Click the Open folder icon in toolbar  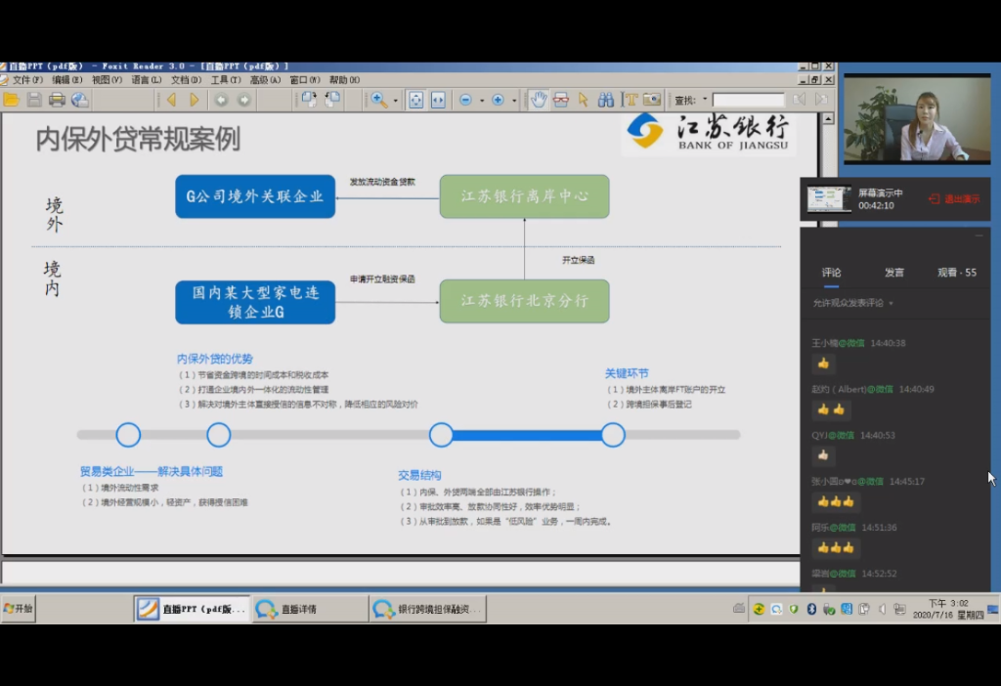(x=12, y=100)
